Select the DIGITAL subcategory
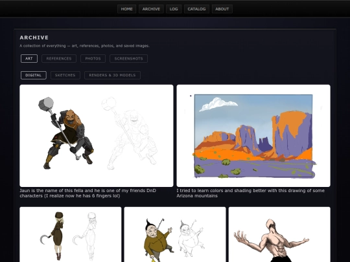Image resolution: width=350 pixels, height=262 pixels. point(34,75)
